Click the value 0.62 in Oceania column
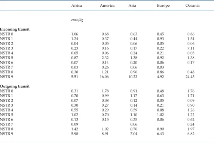The height and width of the screenshot is (143, 214). click(191, 119)
